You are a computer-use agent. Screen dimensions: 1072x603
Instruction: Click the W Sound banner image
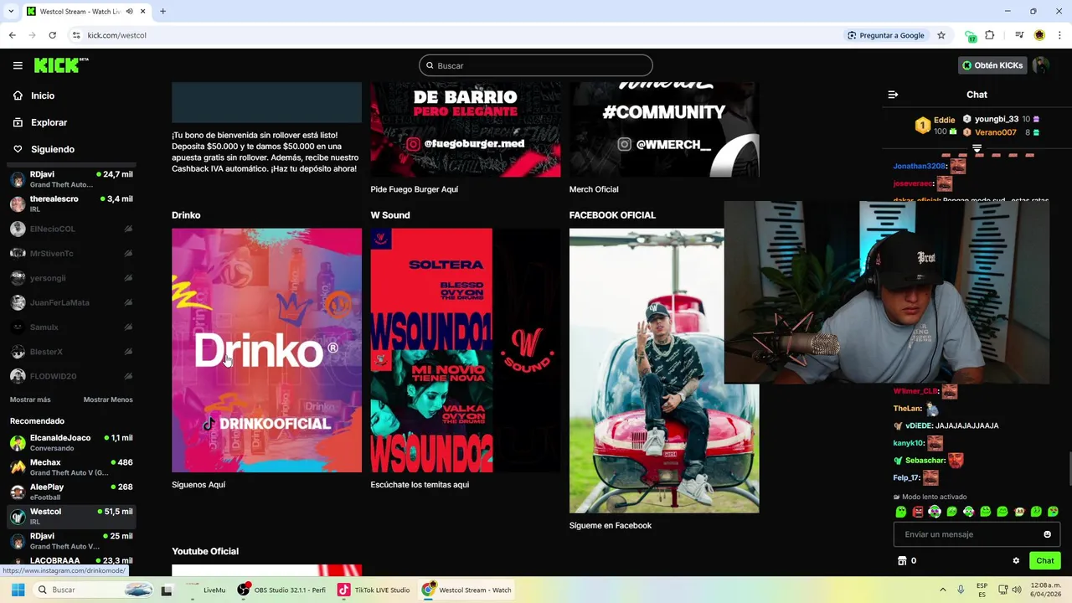(466, 350)
